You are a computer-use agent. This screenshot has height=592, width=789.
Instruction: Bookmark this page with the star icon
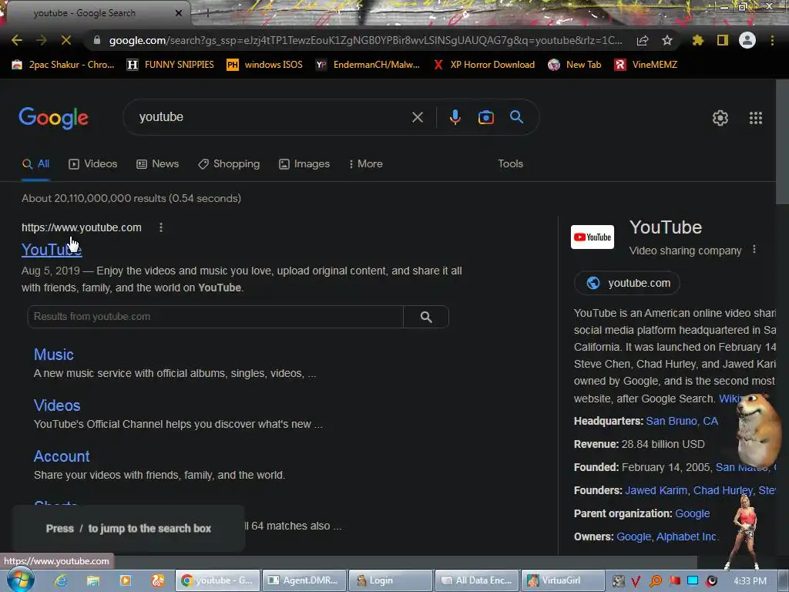667,40
